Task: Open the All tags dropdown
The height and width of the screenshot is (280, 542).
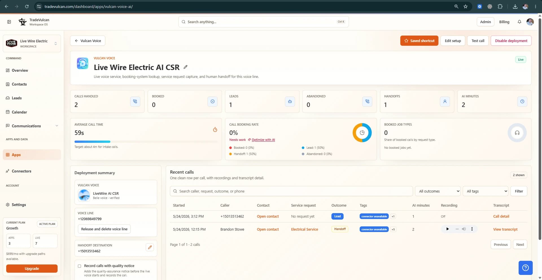Action: tap(485, 191)
